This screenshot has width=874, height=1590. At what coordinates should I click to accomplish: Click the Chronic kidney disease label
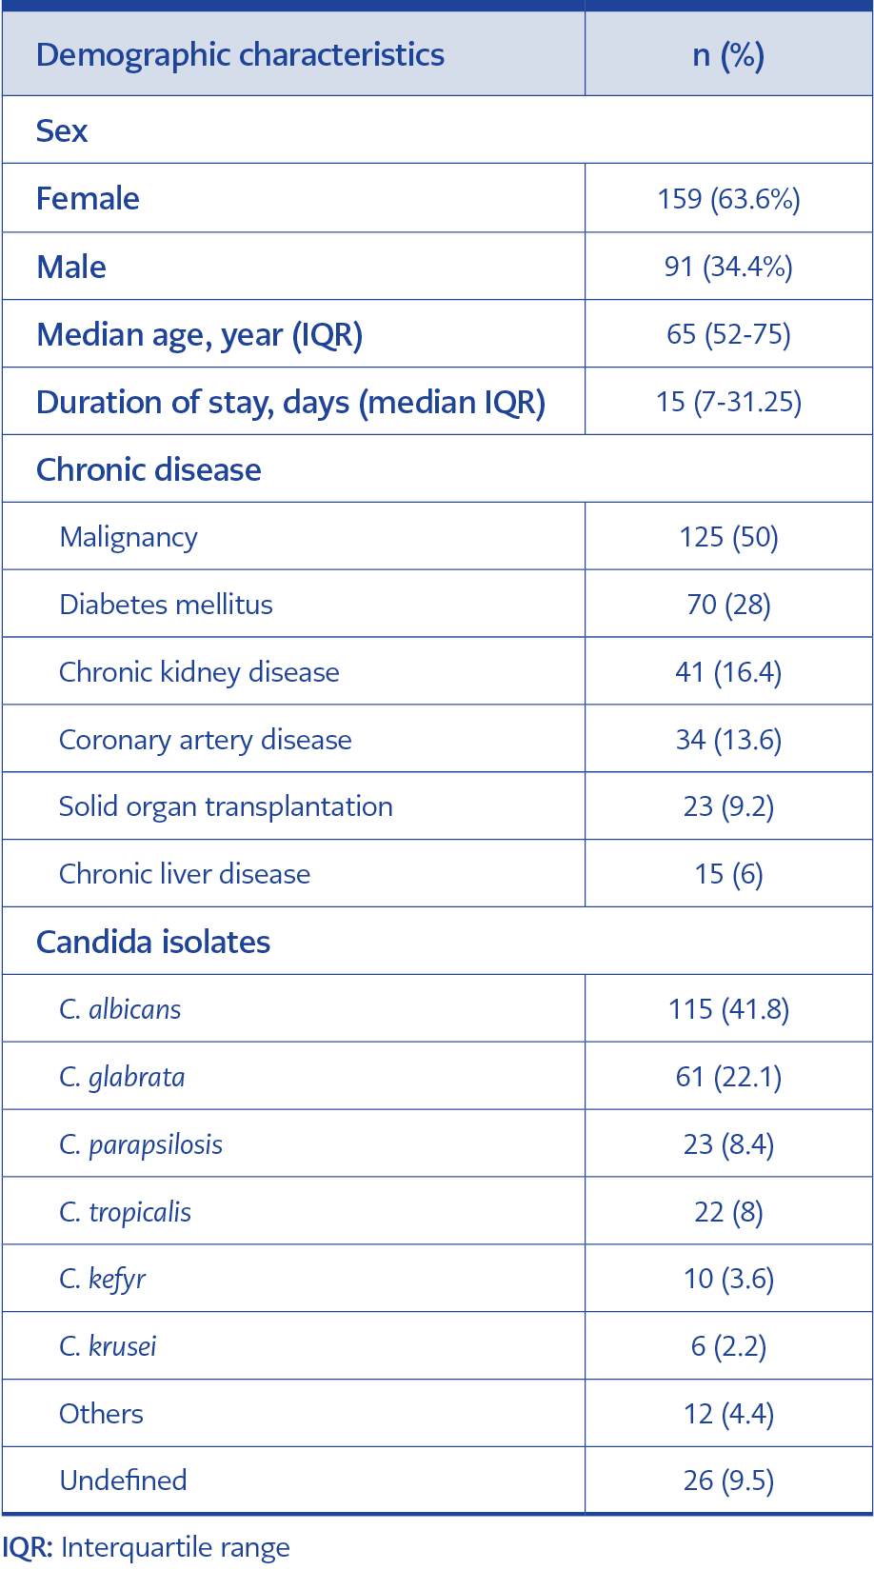tap(199, 672)
